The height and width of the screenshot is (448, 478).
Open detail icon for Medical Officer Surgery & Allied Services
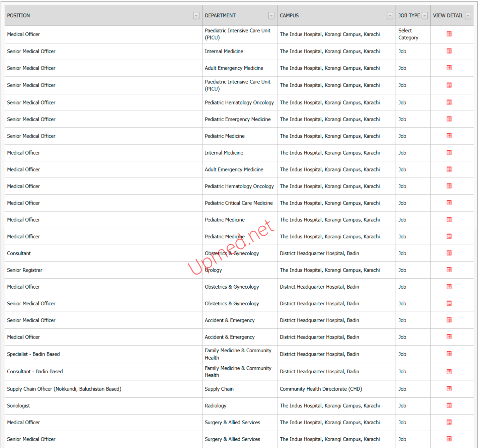coord(449,422)
